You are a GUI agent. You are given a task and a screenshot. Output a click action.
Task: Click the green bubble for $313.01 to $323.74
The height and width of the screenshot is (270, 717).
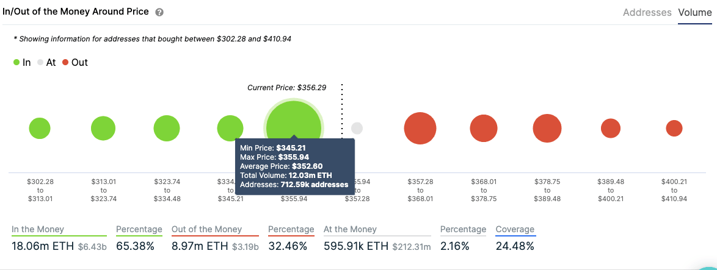pyautogui.click(x=103, y=129)
